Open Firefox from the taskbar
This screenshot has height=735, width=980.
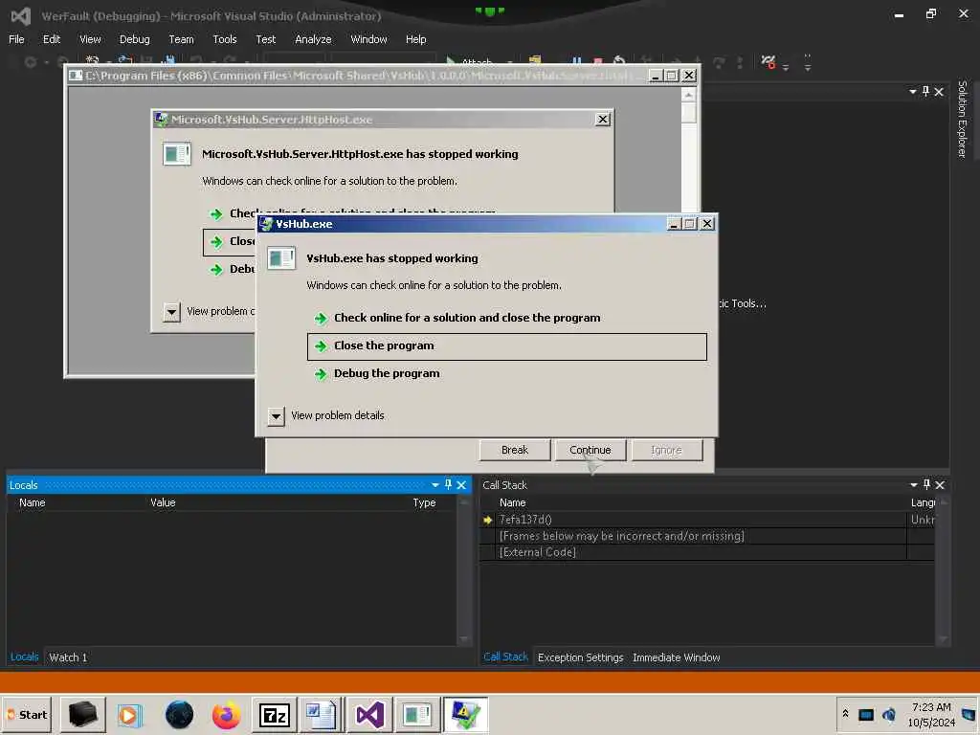[x=226, y=714]
